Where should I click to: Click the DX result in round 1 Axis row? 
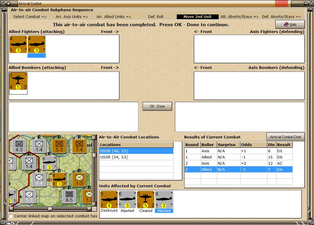point(284,151)
